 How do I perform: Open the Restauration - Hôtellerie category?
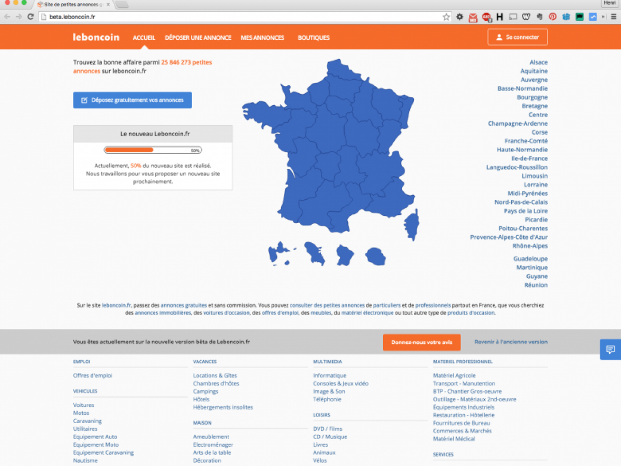464,415
